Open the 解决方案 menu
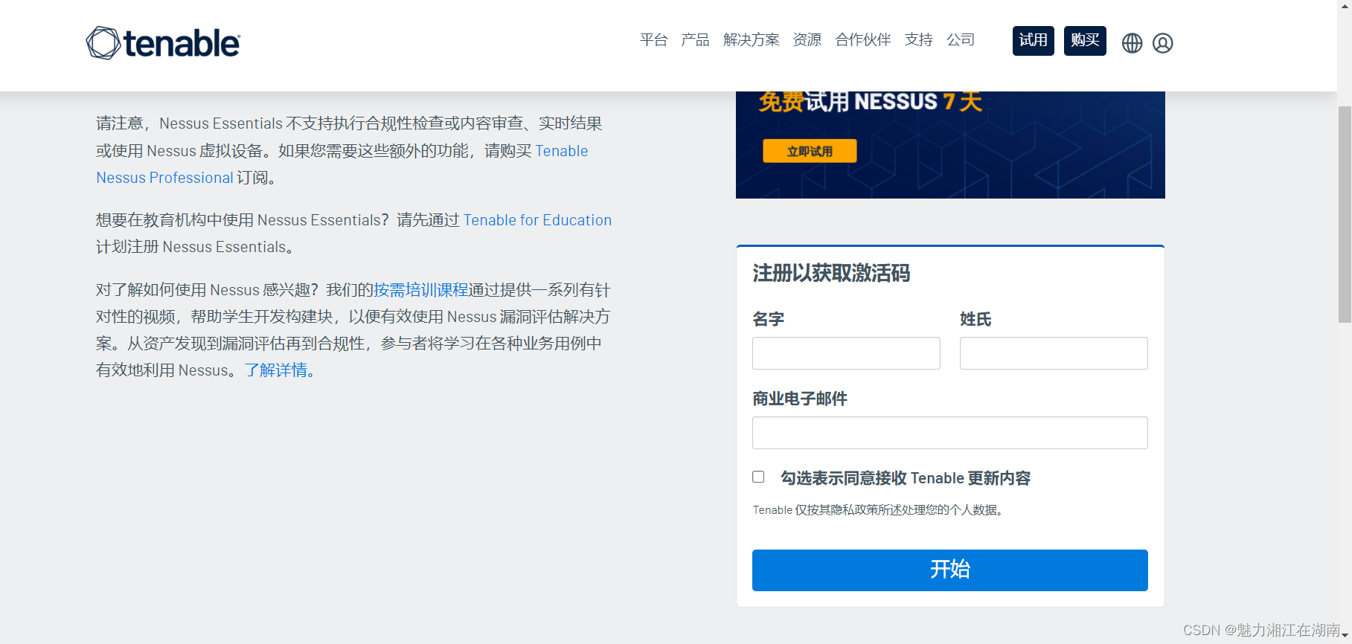The height and width of the screenshot is (644, 1352). [751, 40]
